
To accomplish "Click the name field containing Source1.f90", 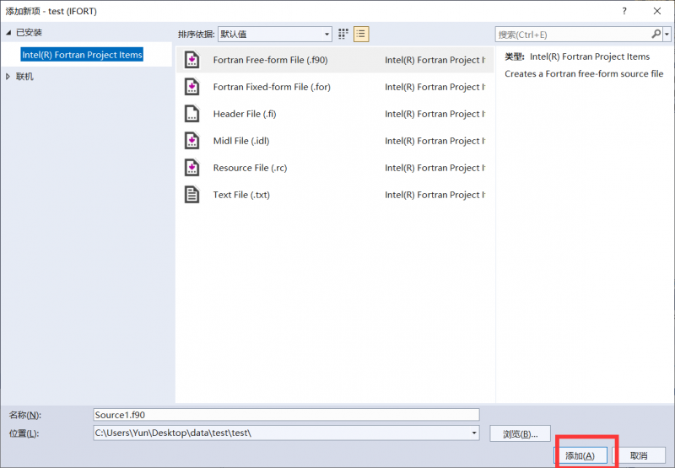I will 286,415.
